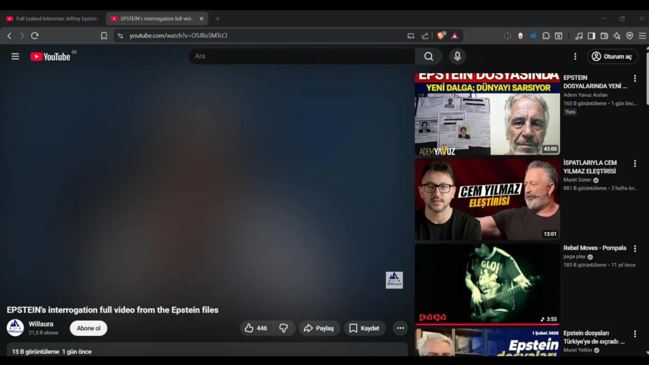The image size is (649, 365).
Task: Open EPSTEIN DOSYALARINDA YENİ video title
Action: tap(595, 82)
